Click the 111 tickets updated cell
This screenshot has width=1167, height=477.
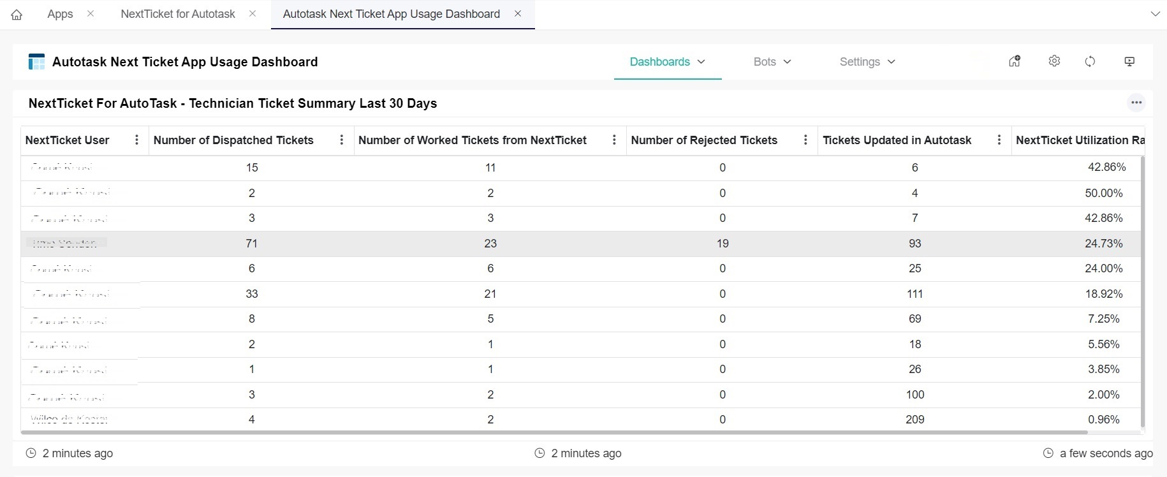915,294
